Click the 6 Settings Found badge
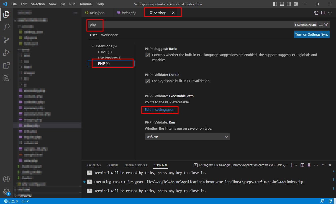 pos(306,25)
